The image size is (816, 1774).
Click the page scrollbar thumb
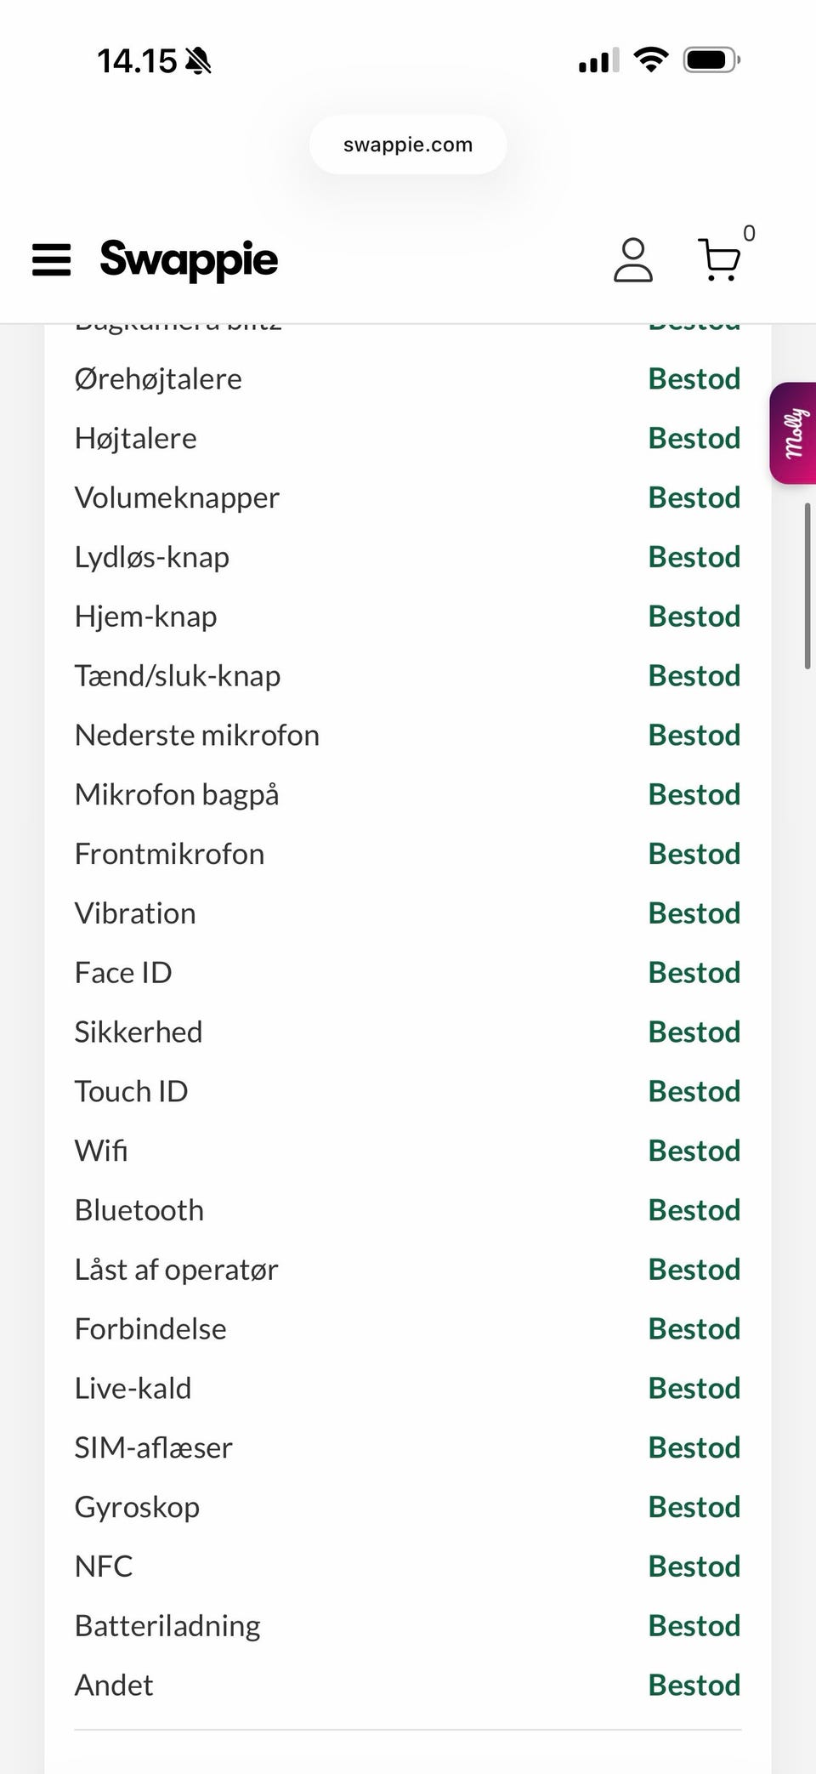click(807, 586)
